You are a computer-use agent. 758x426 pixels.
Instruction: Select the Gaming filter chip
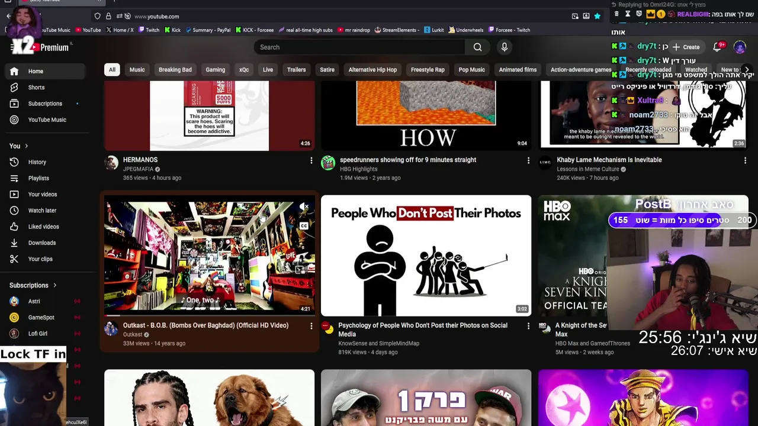(x=215, y=70)
